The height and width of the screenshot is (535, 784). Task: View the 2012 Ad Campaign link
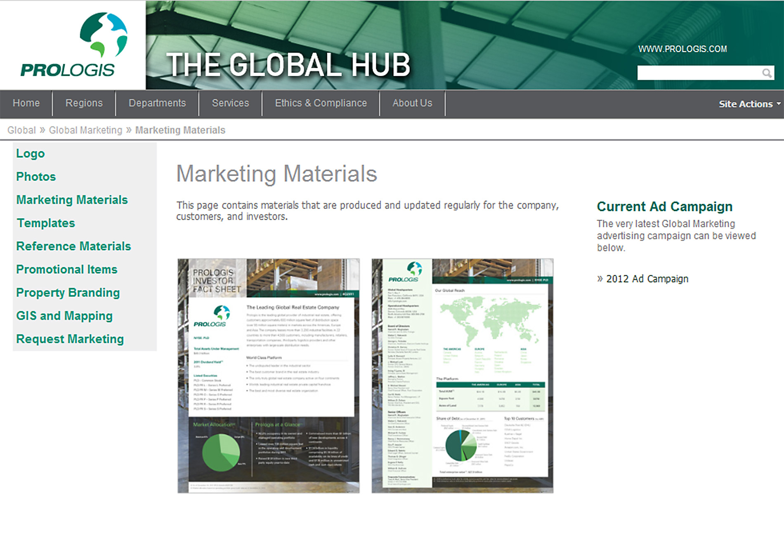coord(647,279)
